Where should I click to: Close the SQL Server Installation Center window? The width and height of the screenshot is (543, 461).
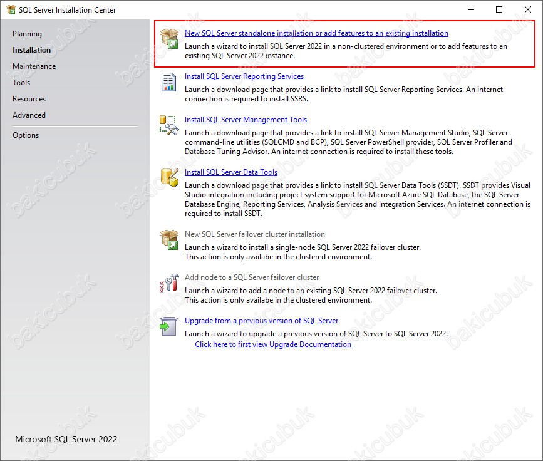[x=528, y=9]
